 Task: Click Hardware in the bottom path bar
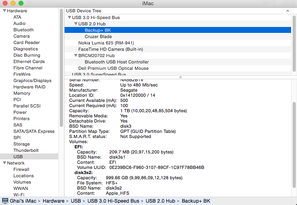(x=53, y=201)
